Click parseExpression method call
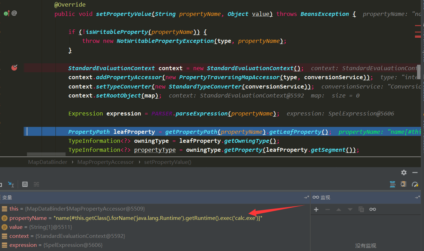The width and height of the screenshot is (424, 251). (x=201, y=113)
